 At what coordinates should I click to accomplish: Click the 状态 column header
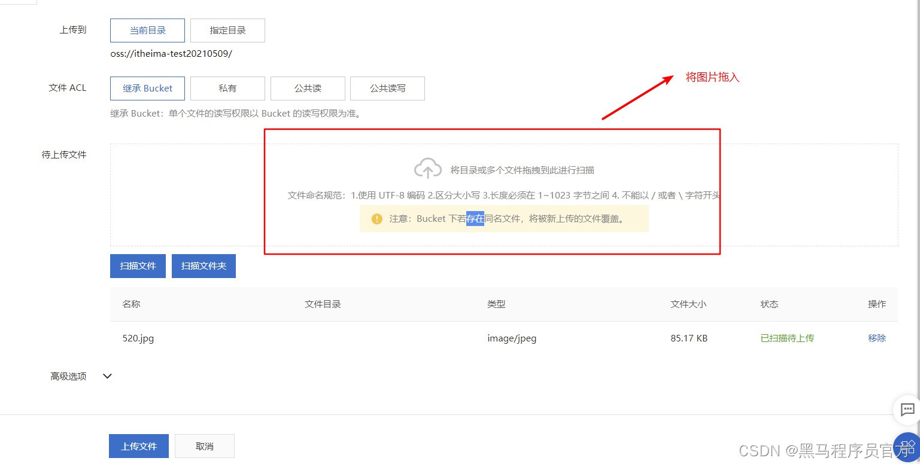click(x=769, y=304)
